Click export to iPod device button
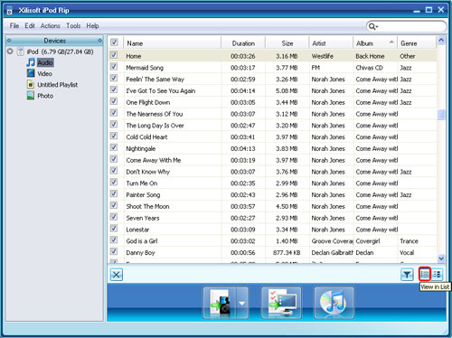452x338 pixels. (220, 303)
